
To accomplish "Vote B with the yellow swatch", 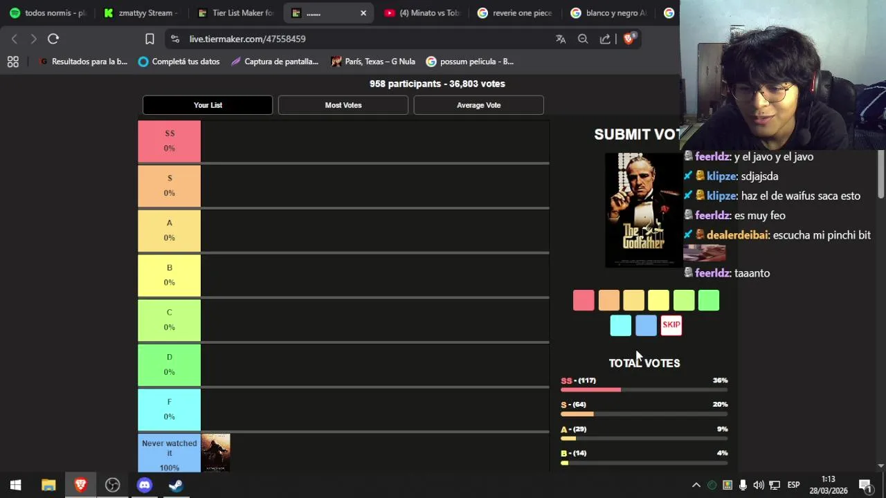I will coord(658,300).
